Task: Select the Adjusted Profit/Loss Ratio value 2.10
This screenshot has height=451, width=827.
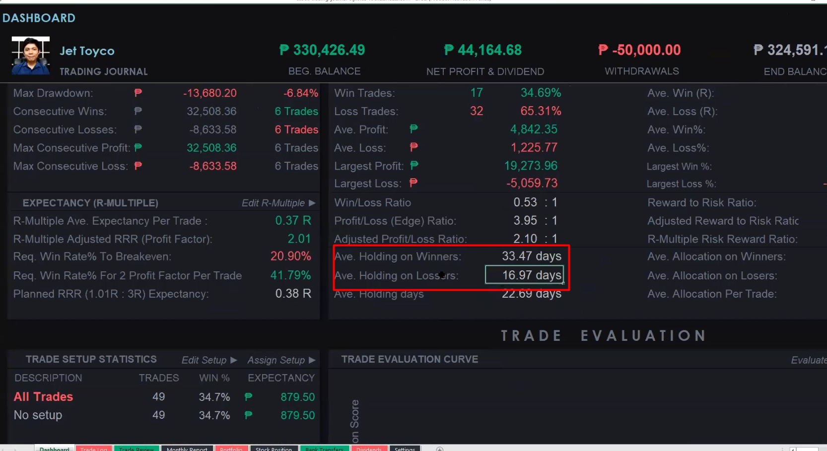Action: tap(525, 239)
